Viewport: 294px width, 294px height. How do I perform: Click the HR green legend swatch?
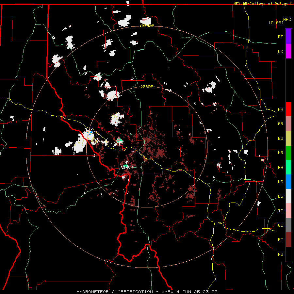[288, 153]
